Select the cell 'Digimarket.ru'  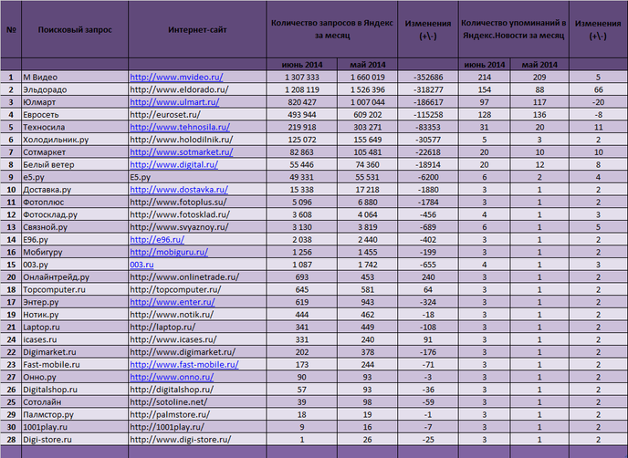[75, 352]
